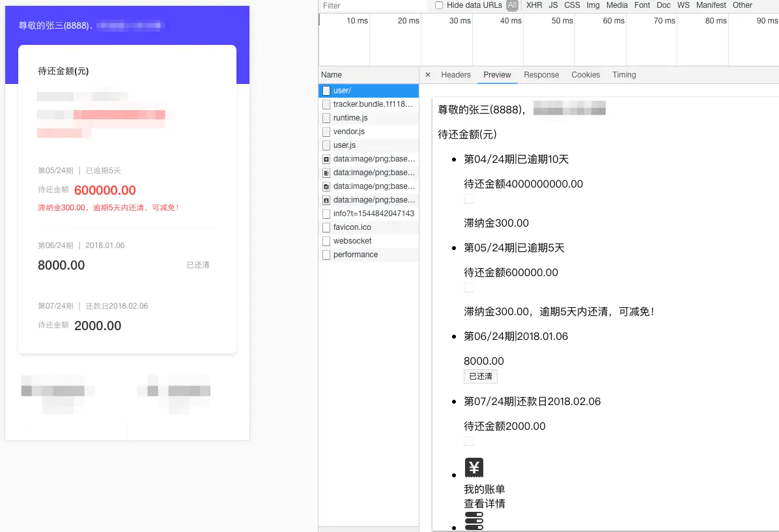Click the first data:image thumbnail icon

pos(326,159)
